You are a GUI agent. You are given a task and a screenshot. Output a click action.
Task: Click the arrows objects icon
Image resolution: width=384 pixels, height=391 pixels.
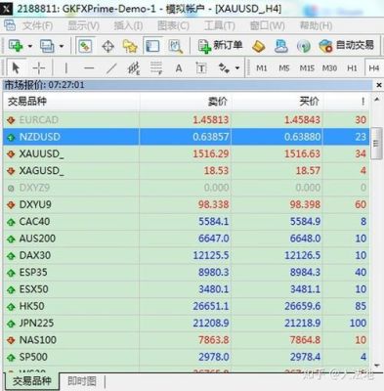point(224,68)
